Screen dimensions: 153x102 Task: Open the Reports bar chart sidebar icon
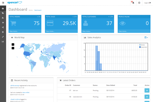[3, 42]
